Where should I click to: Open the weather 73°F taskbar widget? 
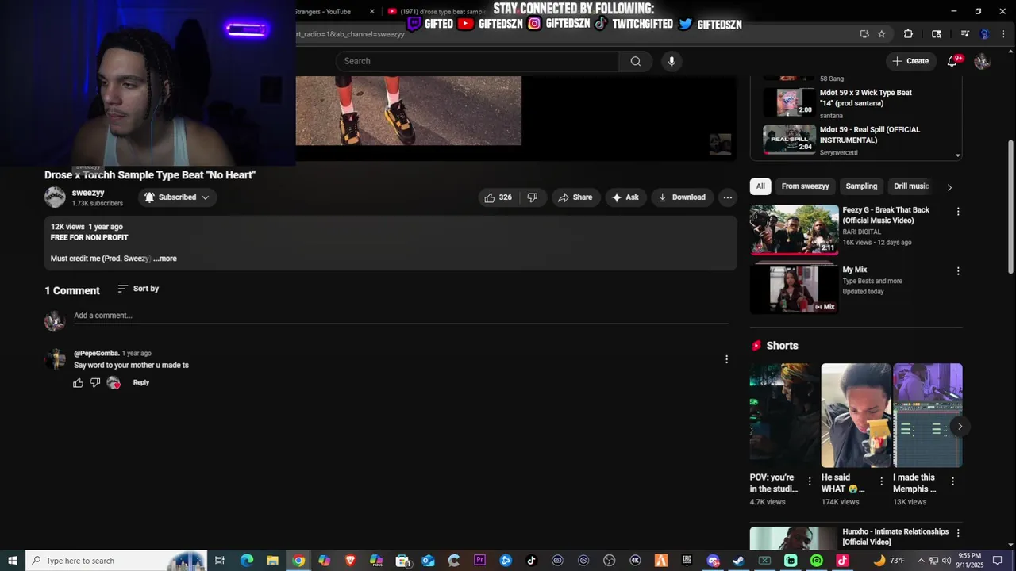point(889,561)
